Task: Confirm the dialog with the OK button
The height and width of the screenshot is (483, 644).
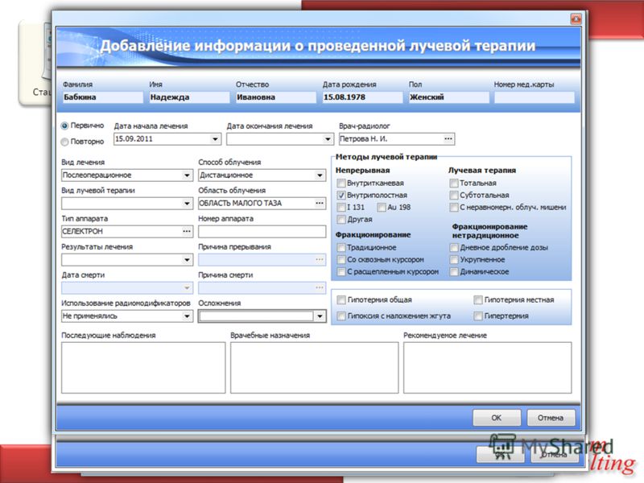Action: [497, 418]
